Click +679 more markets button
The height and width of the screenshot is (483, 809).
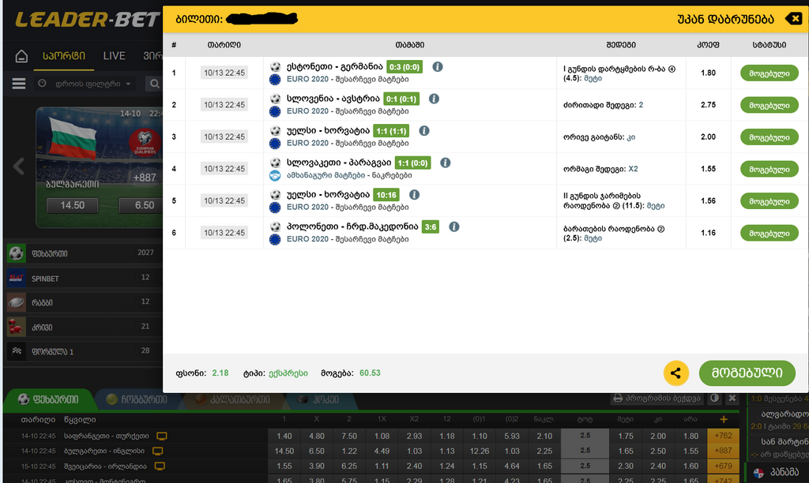[x=724, y=466]
